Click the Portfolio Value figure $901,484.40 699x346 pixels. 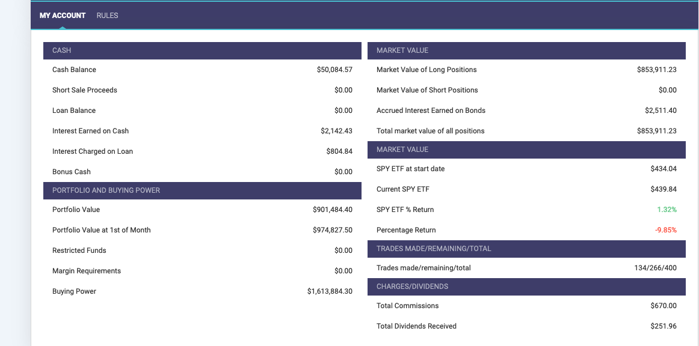pyautogui.click(x=333, y=210)
